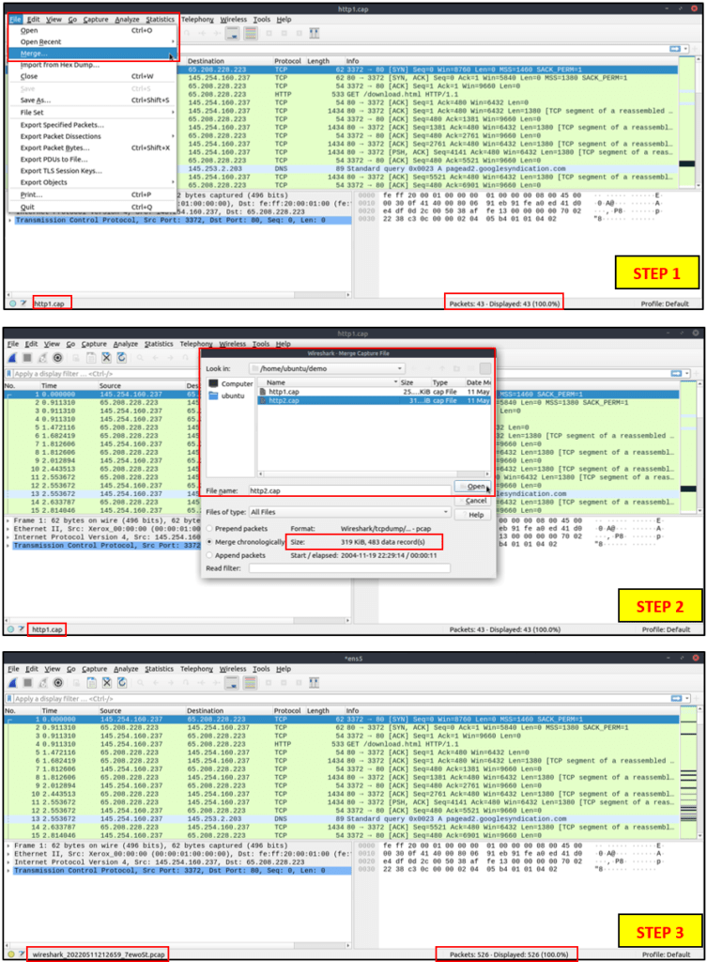Select the Append packets radio button
Screen dimensions: 707x962
[x=236, y=555]
